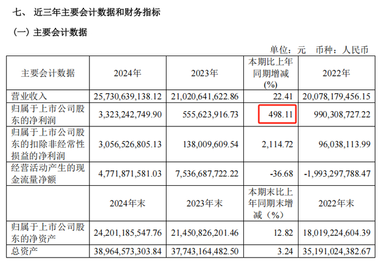Select the value 21,450,826,201.46
The width and height of the screenshot is (382, 262).
click(x=205, y=233)
